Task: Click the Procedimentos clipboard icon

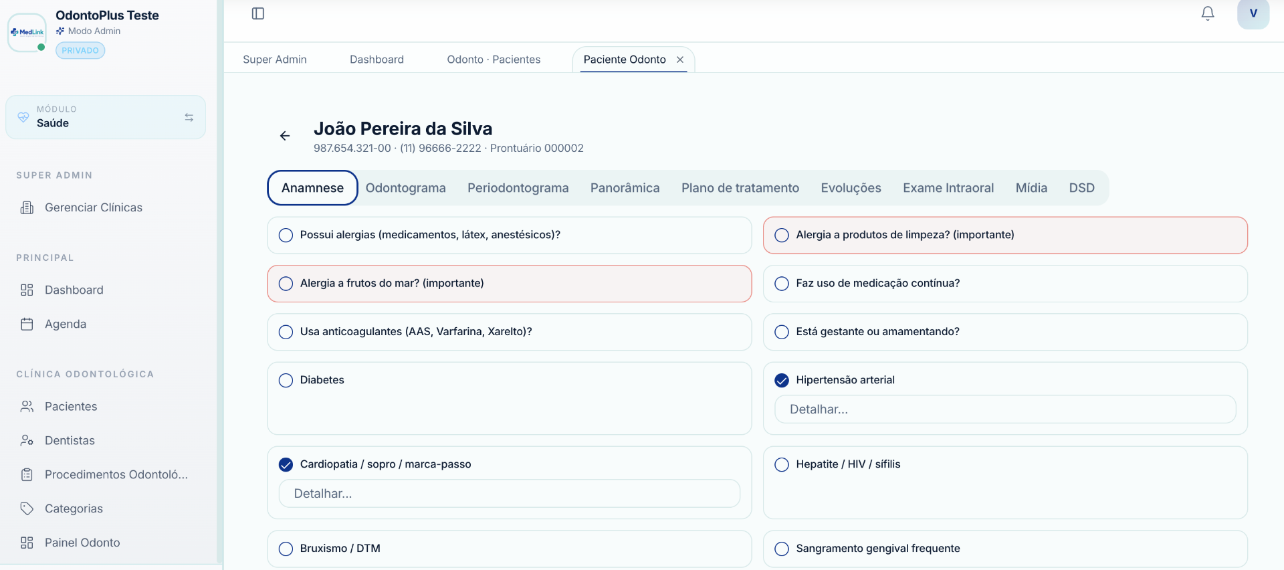Action: click(27, 474)
